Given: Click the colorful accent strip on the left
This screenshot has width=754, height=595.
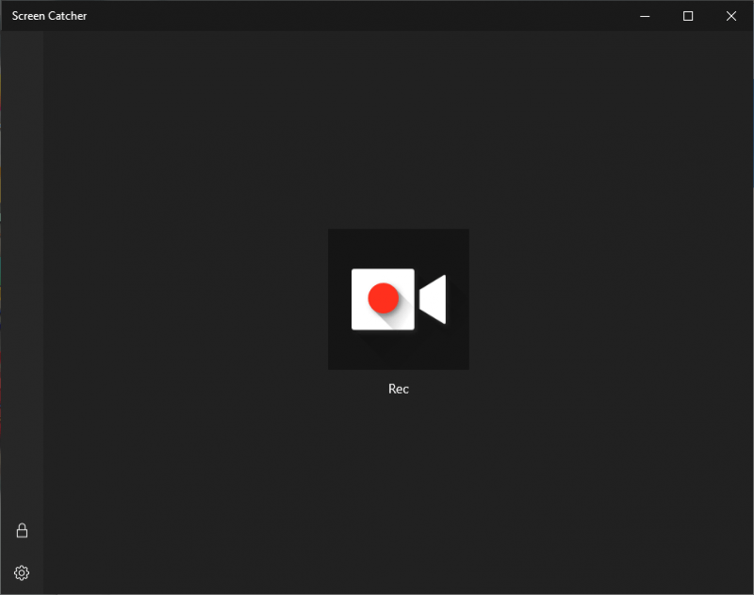Looking at the screenshot, I should coord(5,282).
